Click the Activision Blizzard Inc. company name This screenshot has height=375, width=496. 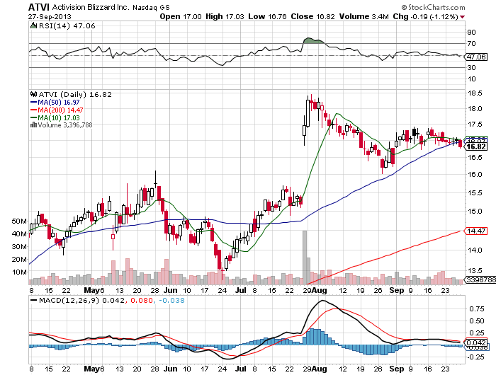pyautogui.click(x=91, y=7)
